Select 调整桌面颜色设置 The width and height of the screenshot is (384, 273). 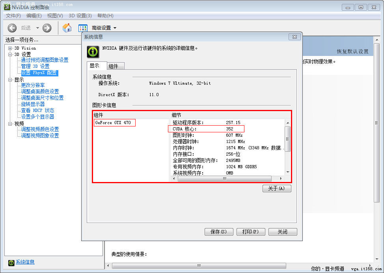click(40, 91)
